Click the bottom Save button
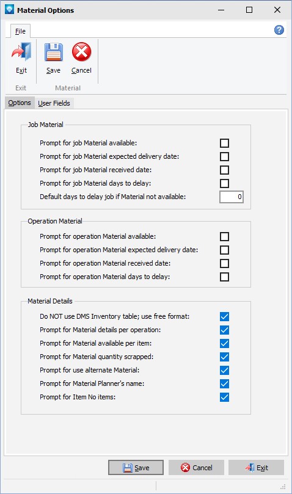The height and width of the screenshot is (494, 292). (136, 468)
